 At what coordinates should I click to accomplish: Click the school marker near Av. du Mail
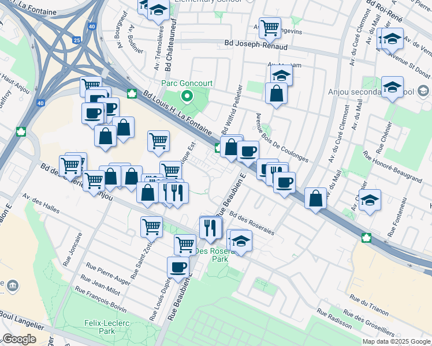point(392,40)
